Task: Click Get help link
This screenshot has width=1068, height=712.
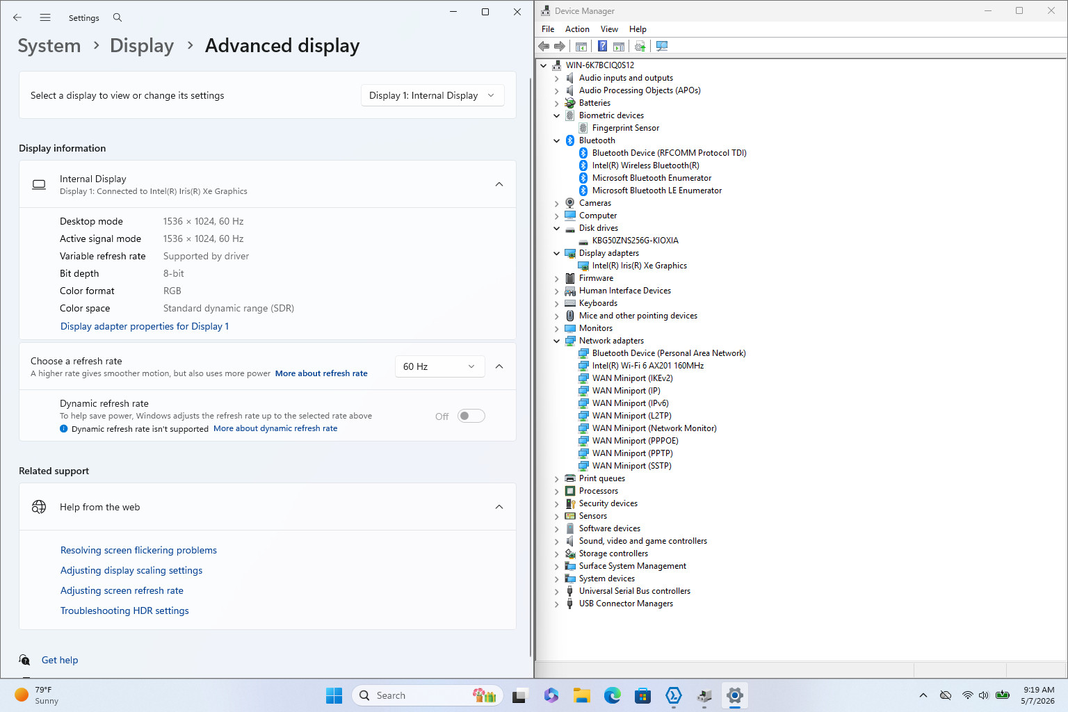Action: (60, 660)
